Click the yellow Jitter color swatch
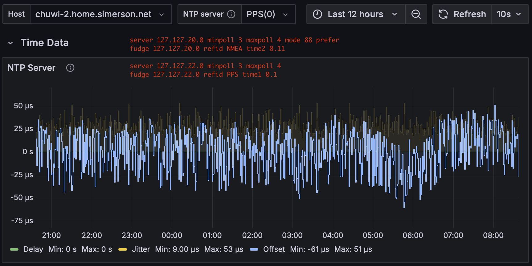Viewport: 532px width, 266px height. click(x=123, y=249)
